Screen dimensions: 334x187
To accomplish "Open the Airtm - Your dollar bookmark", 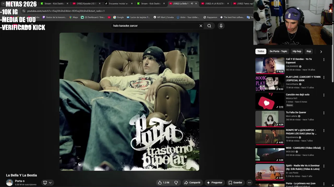I will pos(188,17).
